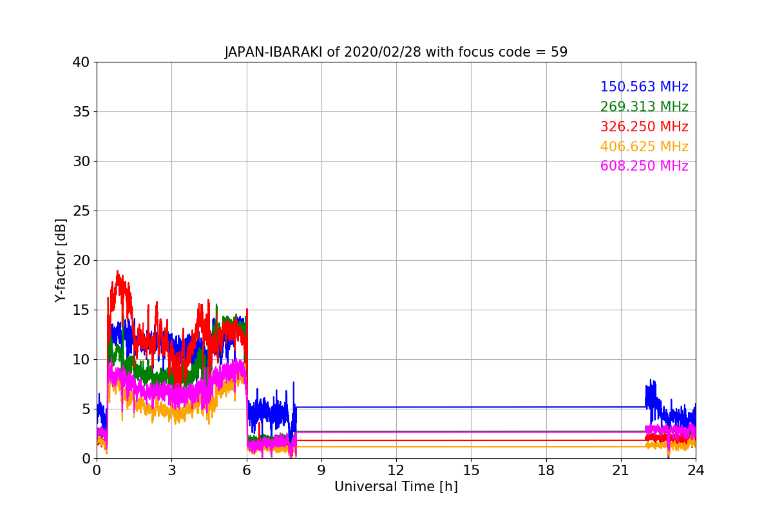Select the 608.250 MHz legend label
Viewport: 773px width, 515px height.
tap(644, 166)
